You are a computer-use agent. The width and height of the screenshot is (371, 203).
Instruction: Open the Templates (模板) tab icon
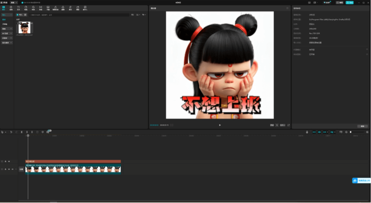(78, 8)
